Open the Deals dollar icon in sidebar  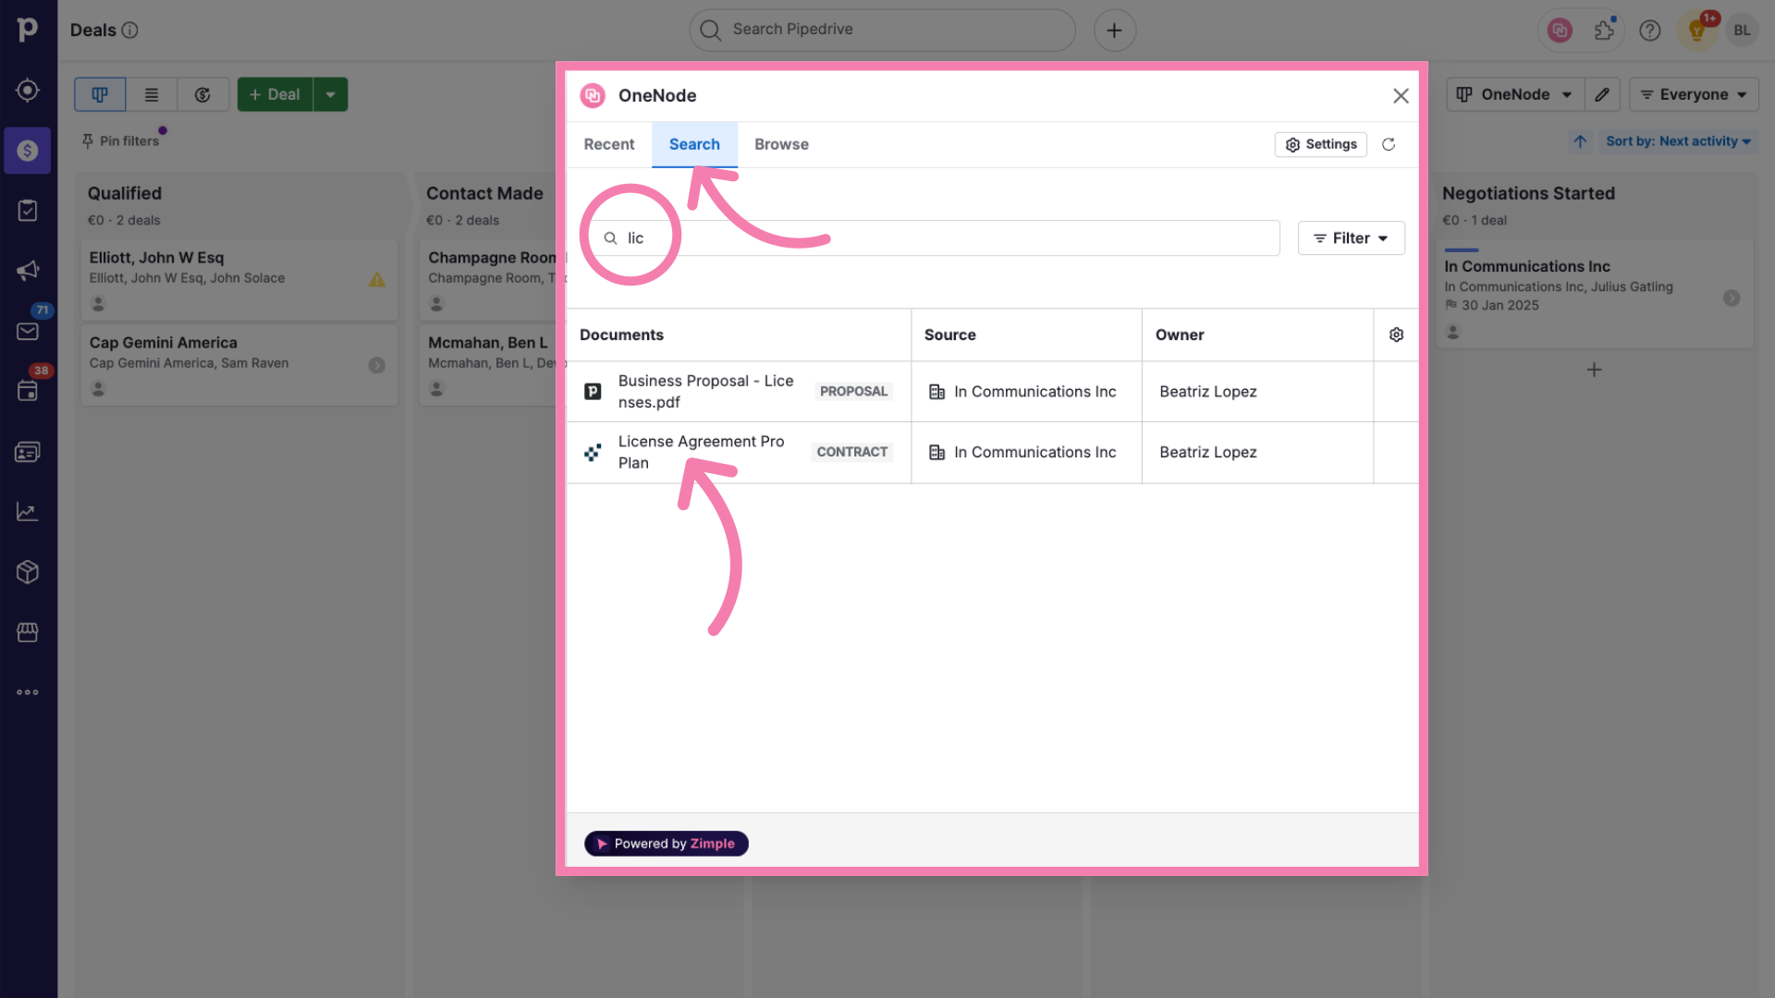click(28, 151)
